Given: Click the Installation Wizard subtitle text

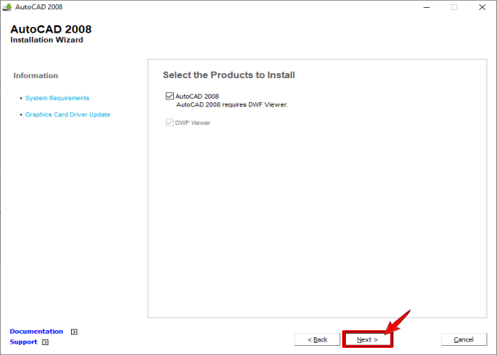Looking at the screenshot, I should pyautogui.click(x=46, y=40).
